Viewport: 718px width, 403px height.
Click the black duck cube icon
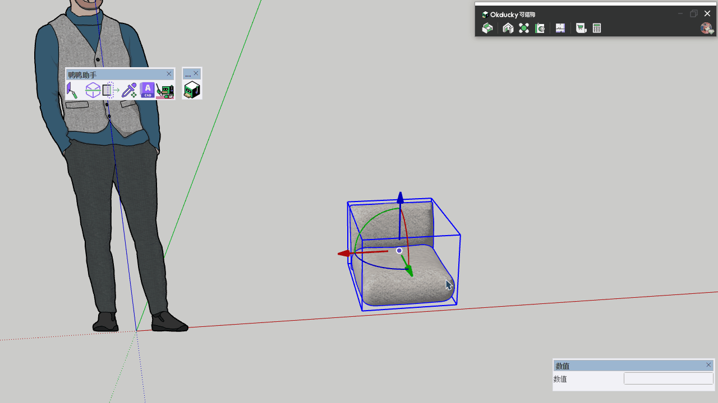click(x=192, y=90)
